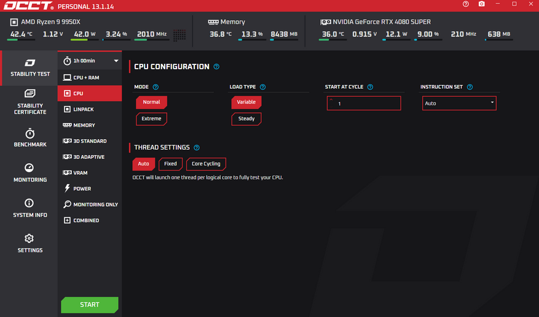The image size is (539, 317).
Task: Click the help icon beside CPU Configuration
Action: coord(216,67)
